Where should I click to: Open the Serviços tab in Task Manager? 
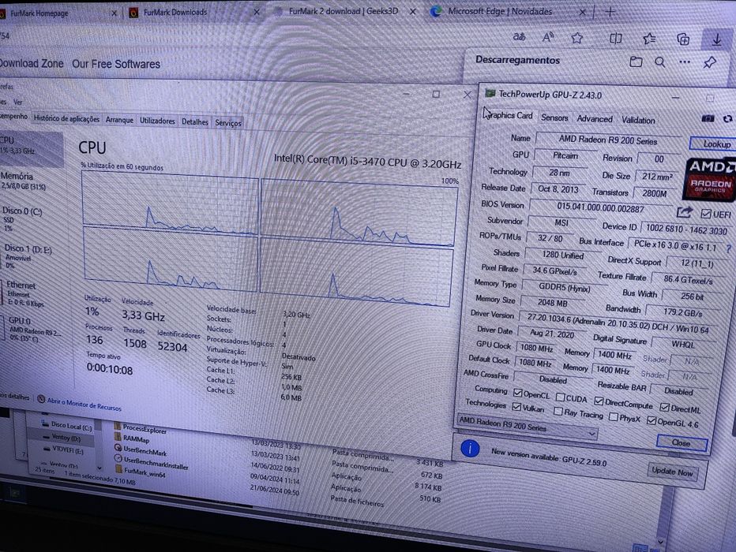tap(228, 123)
